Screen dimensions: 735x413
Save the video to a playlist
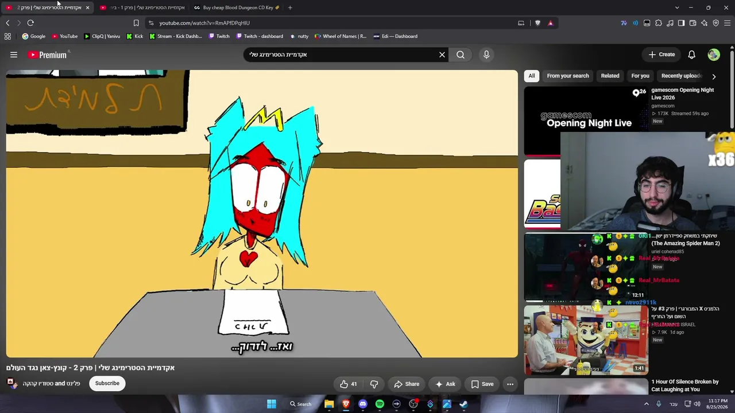click(482, 384)
